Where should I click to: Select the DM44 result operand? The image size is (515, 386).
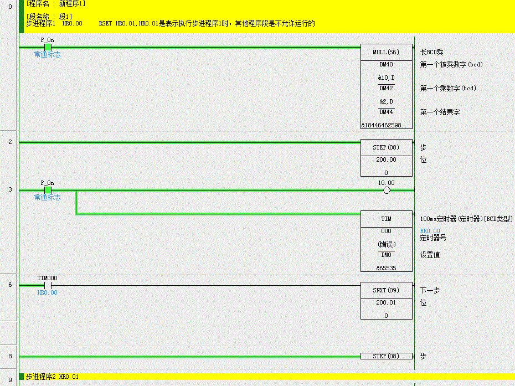coord(386,112)
